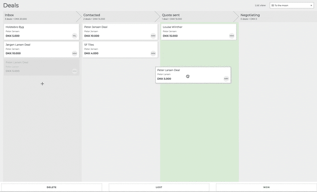Click the WON drop zone button
The height and width of the screenshot is (192, 317).
click(266, 187)
